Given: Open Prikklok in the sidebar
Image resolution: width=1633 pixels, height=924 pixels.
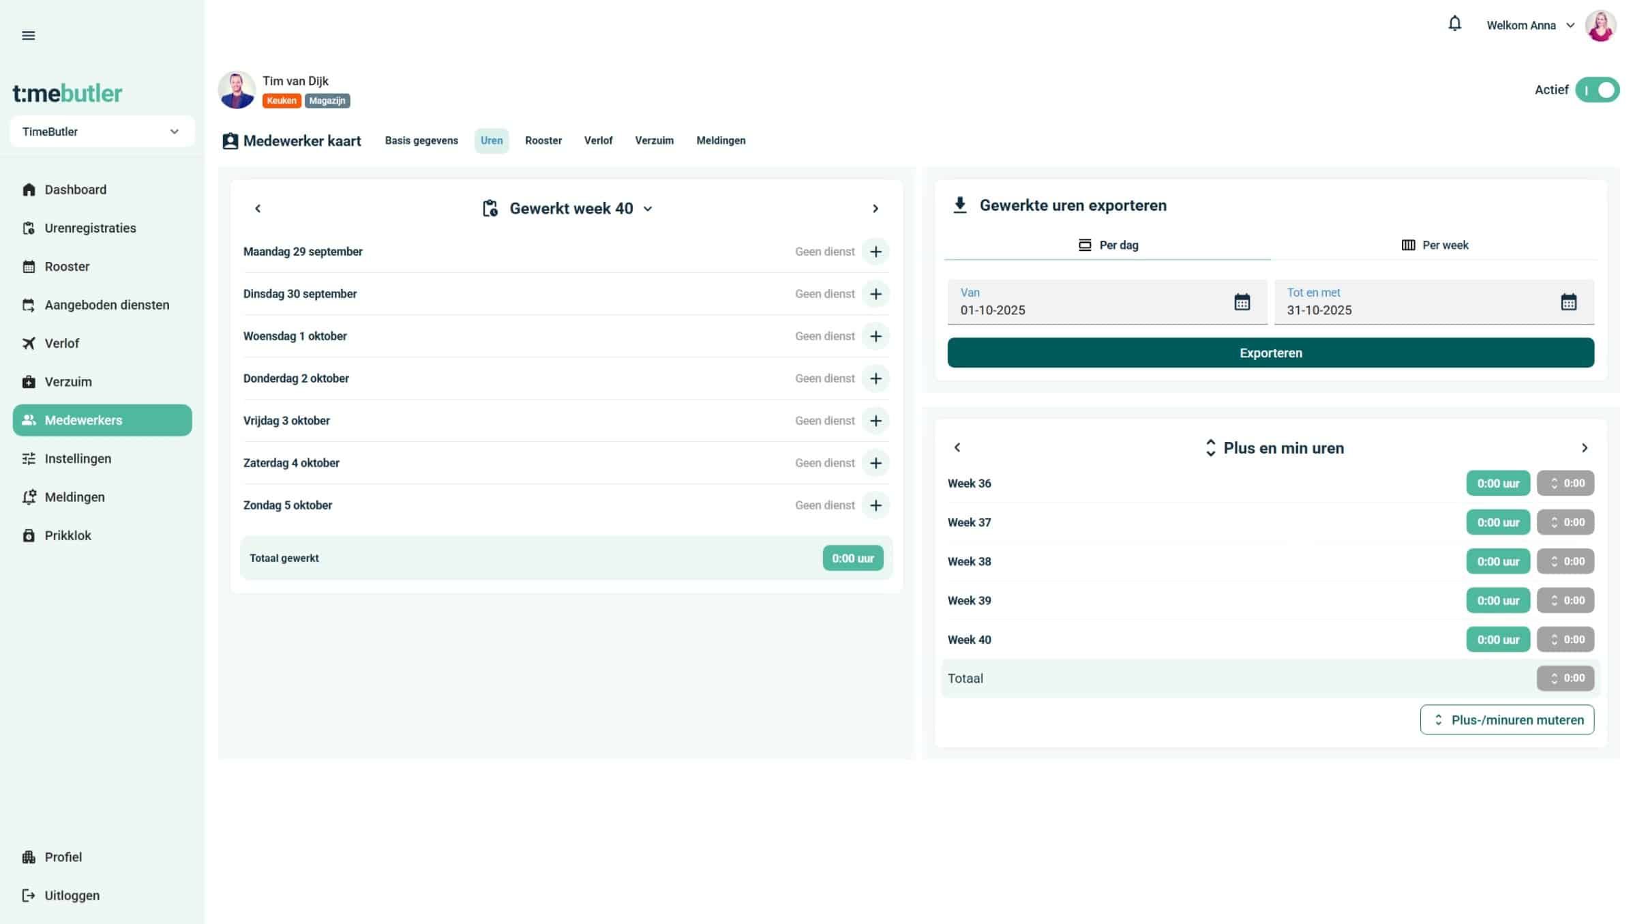Looking at the screenshot, I should [68, 535].
